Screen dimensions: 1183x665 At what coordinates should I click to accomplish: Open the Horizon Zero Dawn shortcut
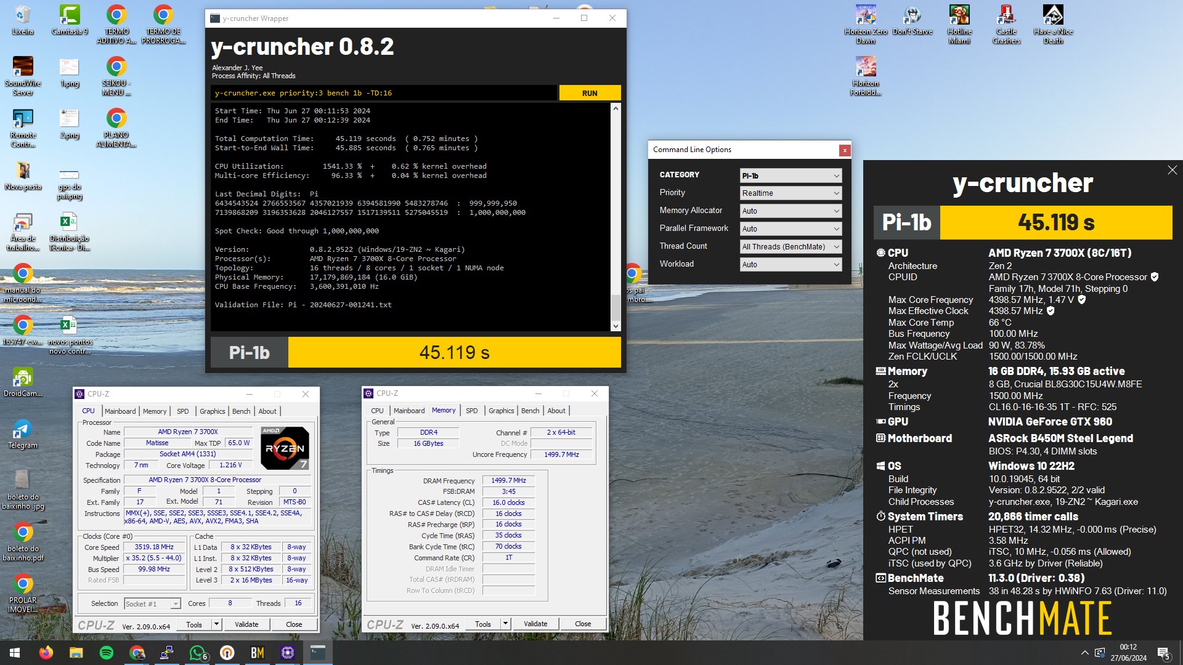click(866, 24)
